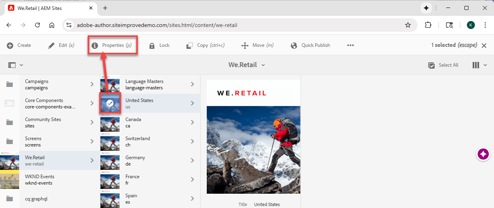
Task: Open the rail panel toggle dropdown
Action: tap(16, 65)
